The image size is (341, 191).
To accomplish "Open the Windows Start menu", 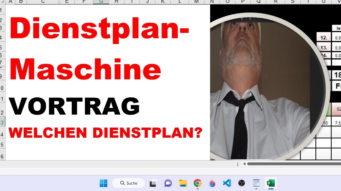I will click(x=103, y=183).
